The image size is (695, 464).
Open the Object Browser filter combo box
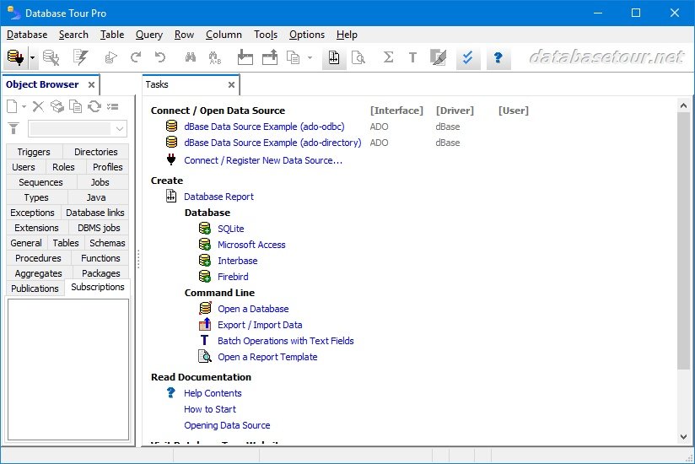pos(120,129)
